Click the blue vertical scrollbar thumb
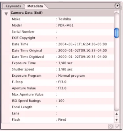Viewport: 123px width, 131px height. coord(117,33)
